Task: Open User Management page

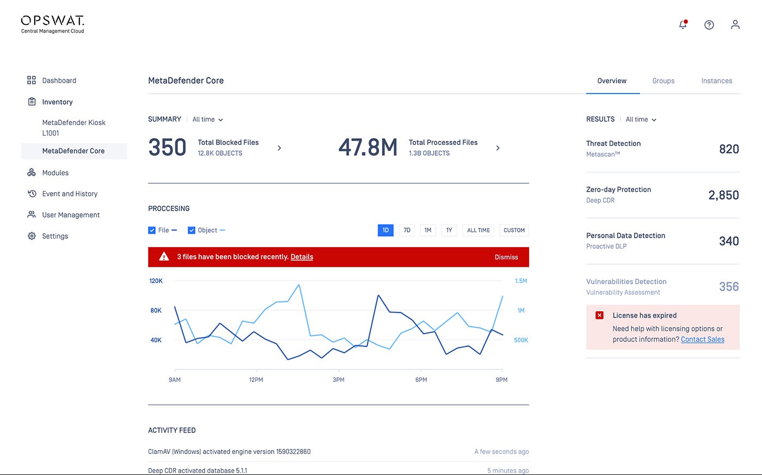Action: pyautogui.click(x=71, y=215)
